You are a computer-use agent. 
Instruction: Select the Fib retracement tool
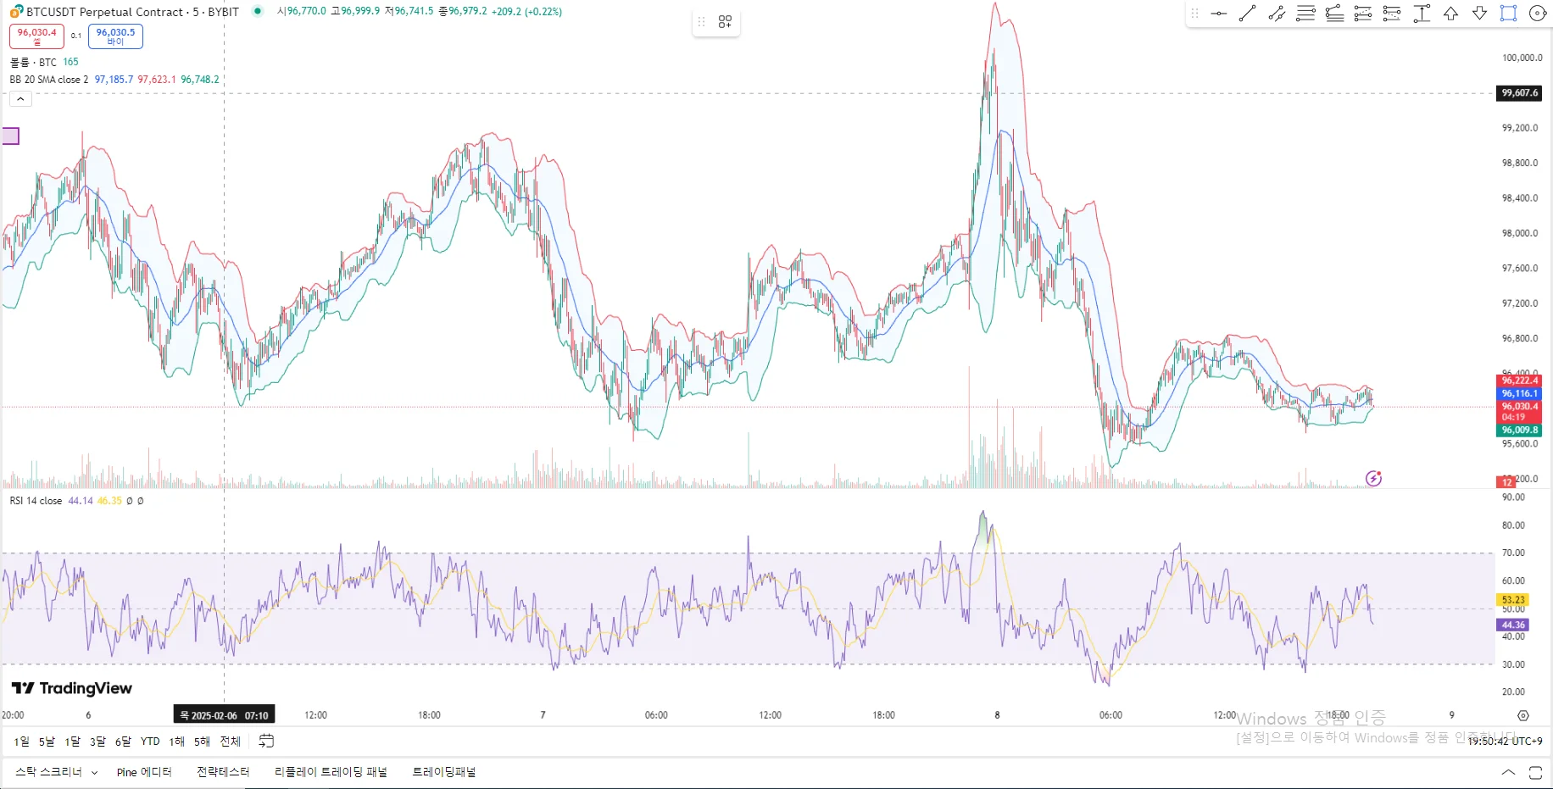(x=1305, y=14)
